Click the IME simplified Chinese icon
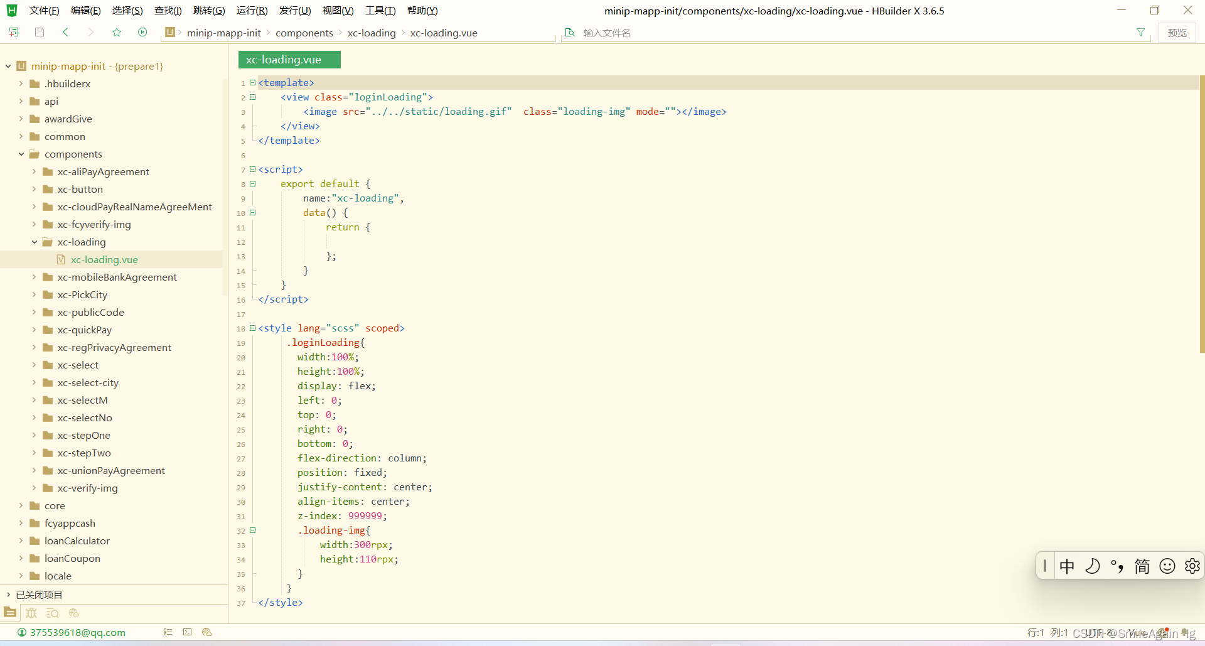The image size is (1205, 646). pos(1142,566)
